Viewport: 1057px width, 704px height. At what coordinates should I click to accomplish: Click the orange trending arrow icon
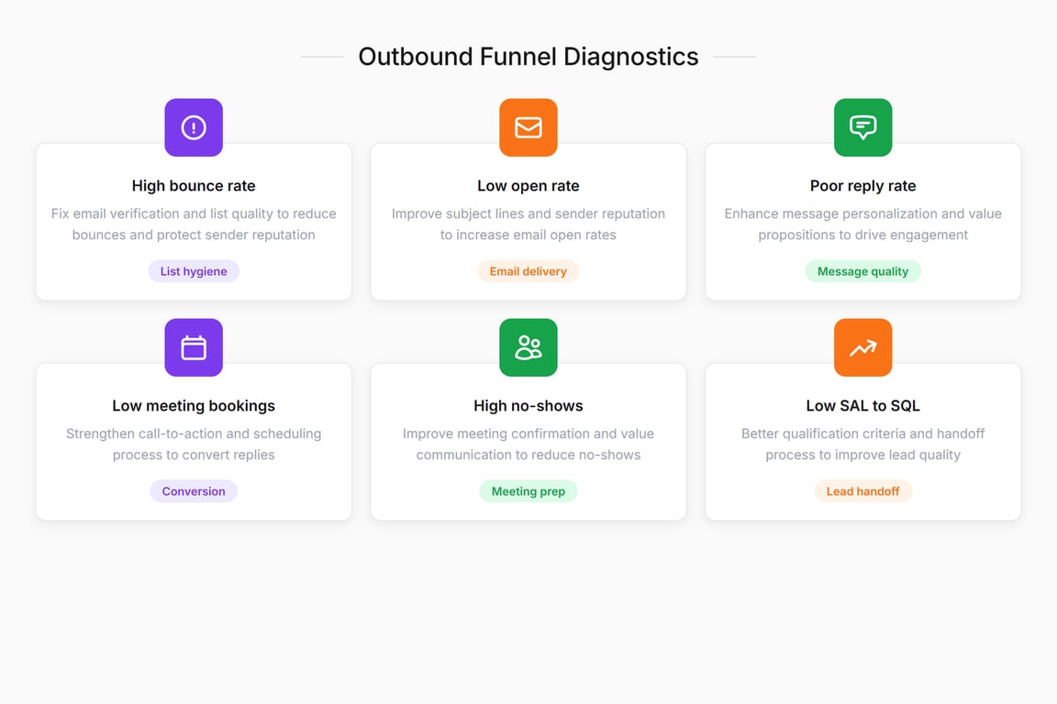pos(862,347)
